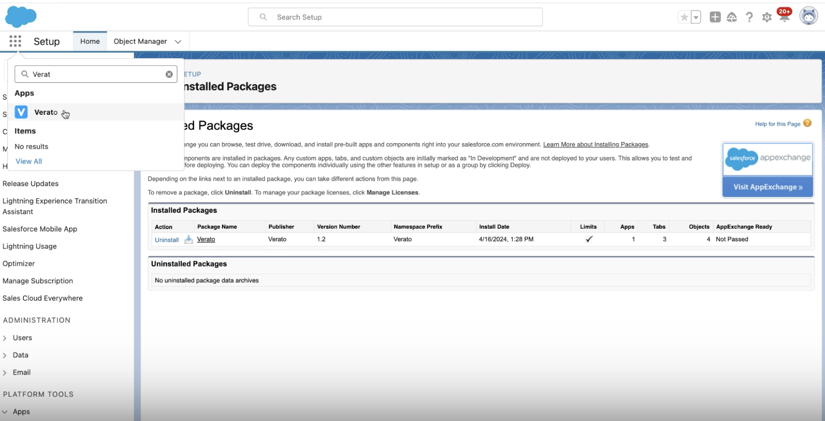Select the Object Manager tab
The height and width of the screenshot is (421, 825).
tap(140, 41)
